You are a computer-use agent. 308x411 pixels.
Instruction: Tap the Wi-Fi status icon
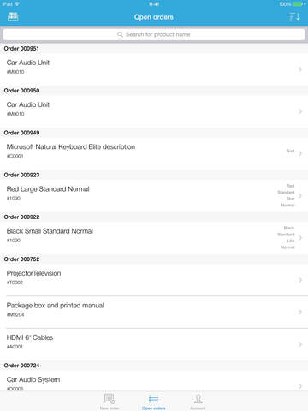pyautogui.click(x=17, y=4)
